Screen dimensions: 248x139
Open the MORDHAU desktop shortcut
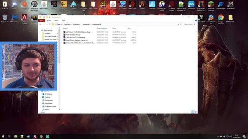pyautogui.click(x=231, y=5)
